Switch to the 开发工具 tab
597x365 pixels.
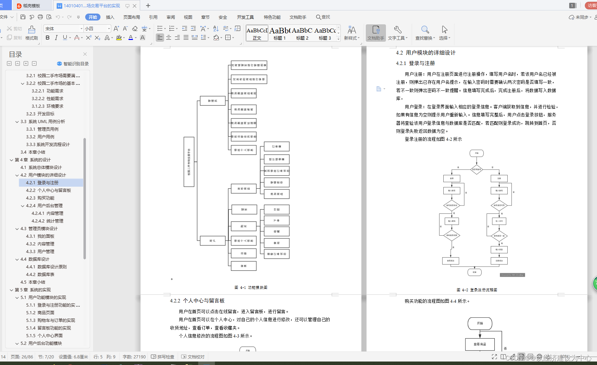(245, 17)
